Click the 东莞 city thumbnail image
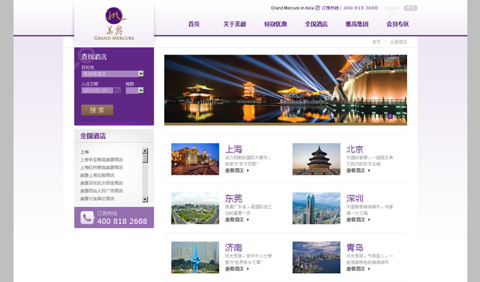Viewport: 480px width, 282px height. 195,208
